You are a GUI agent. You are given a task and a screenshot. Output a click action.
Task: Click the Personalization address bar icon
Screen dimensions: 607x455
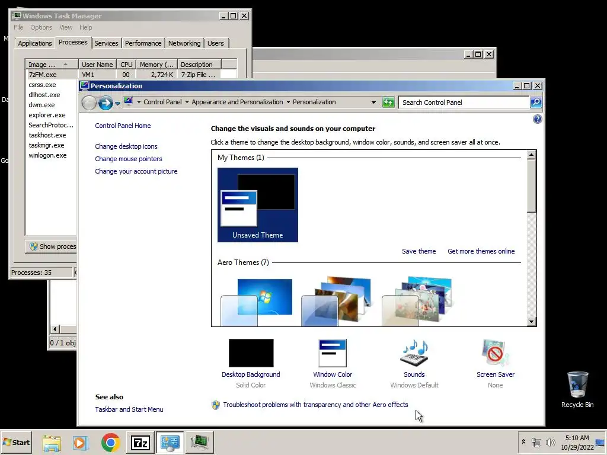[x=128, y=102]
